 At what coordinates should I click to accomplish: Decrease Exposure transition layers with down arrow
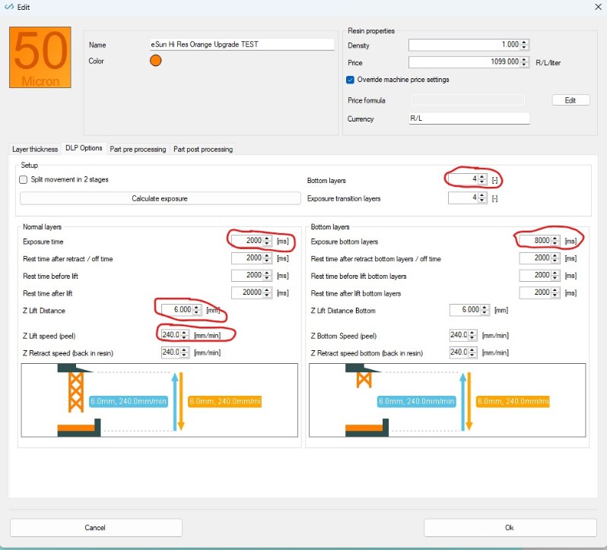tap(482, 201)
